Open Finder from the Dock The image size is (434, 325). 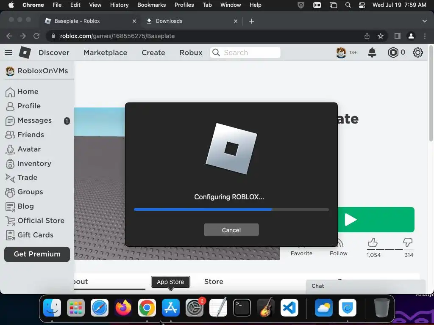pos(52,308)
